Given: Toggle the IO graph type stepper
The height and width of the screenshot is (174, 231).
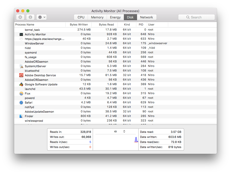Looking at the screenshot, I should [x=124, y=131].
